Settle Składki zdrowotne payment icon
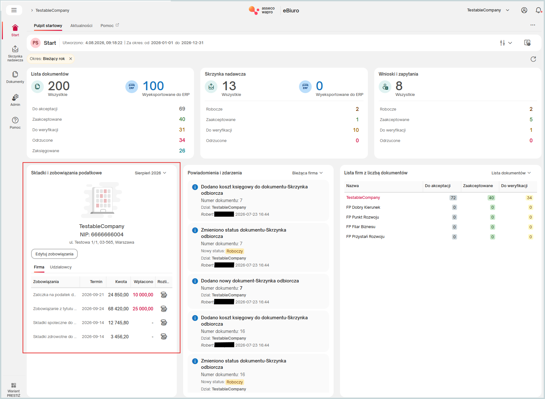The width and height of the screenshot is (545, 399). [164, 337]
